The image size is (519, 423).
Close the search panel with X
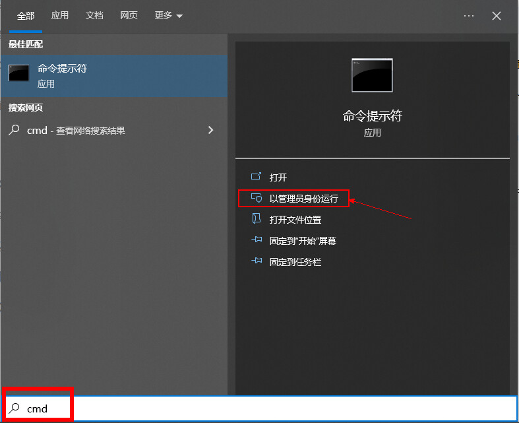(497, 16)
